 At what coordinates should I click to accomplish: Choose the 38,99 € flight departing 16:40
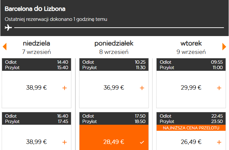tap(37, 142)
